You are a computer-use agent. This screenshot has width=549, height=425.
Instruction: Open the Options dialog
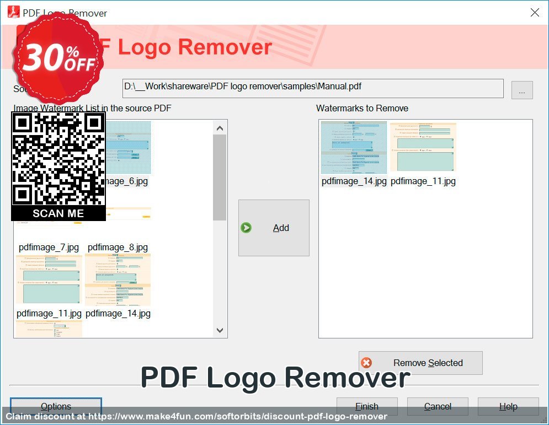click(56, 406)
